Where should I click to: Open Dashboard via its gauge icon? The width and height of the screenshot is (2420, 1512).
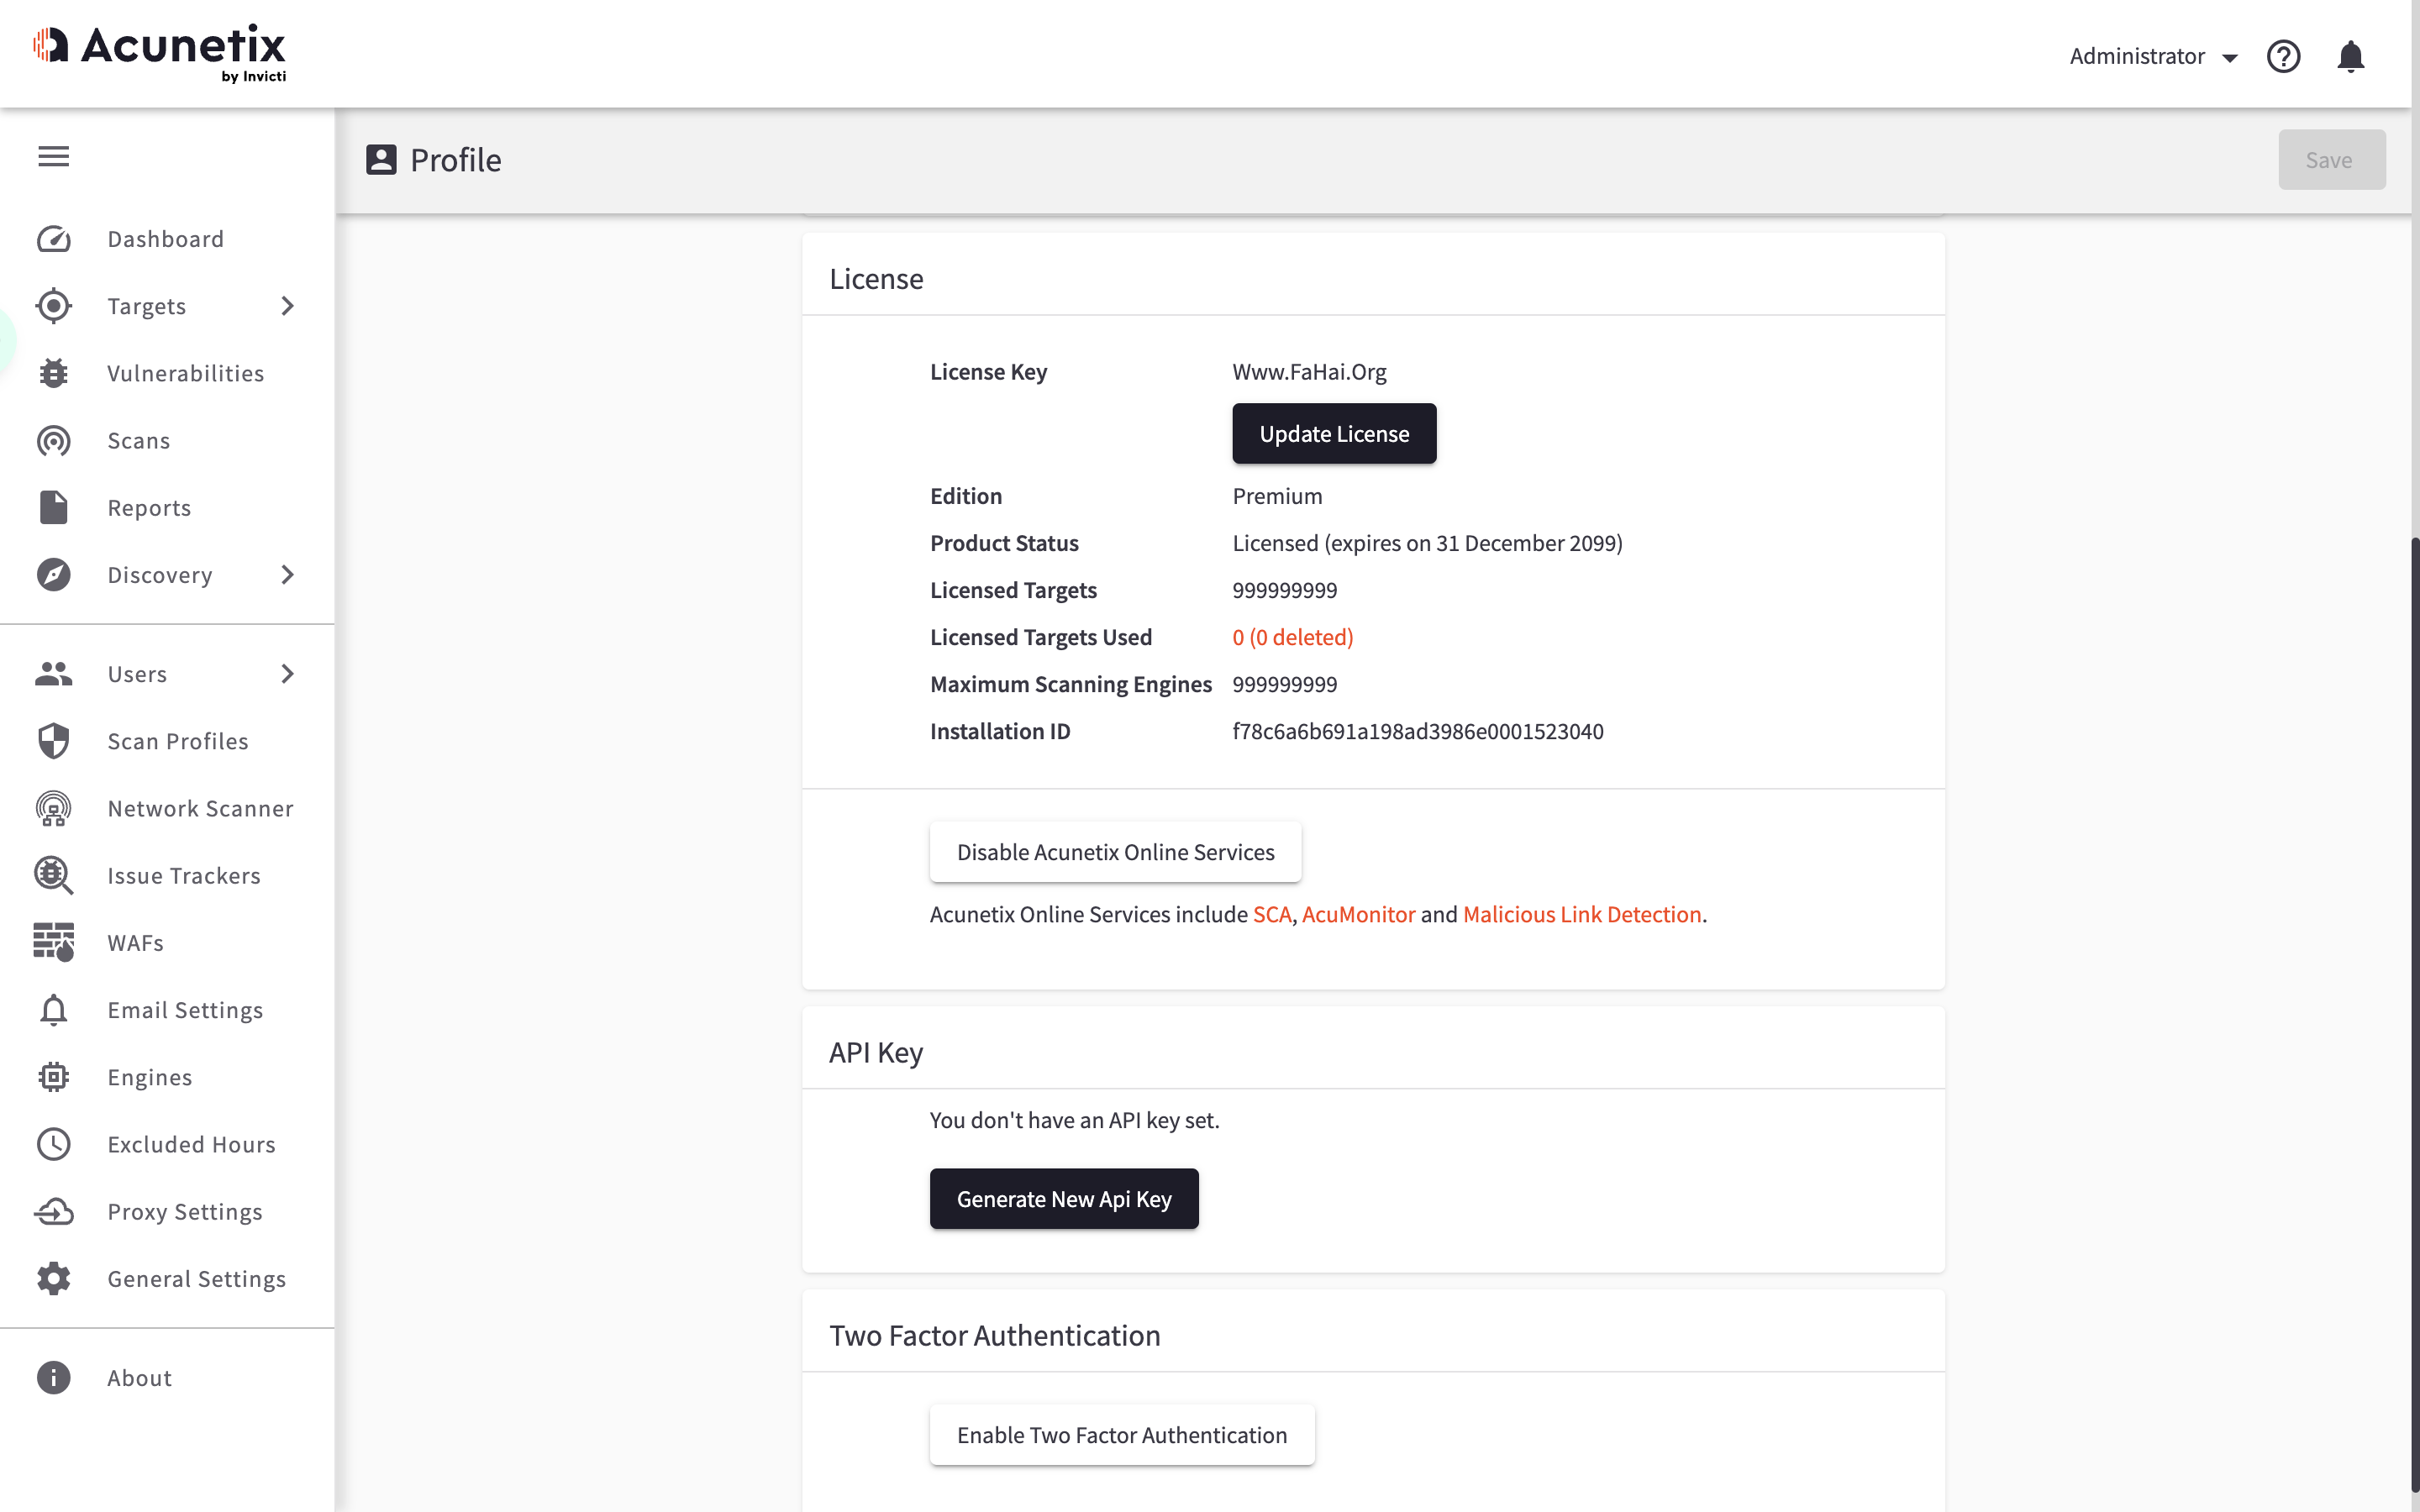pyautogui.click(x=53, y=239)
